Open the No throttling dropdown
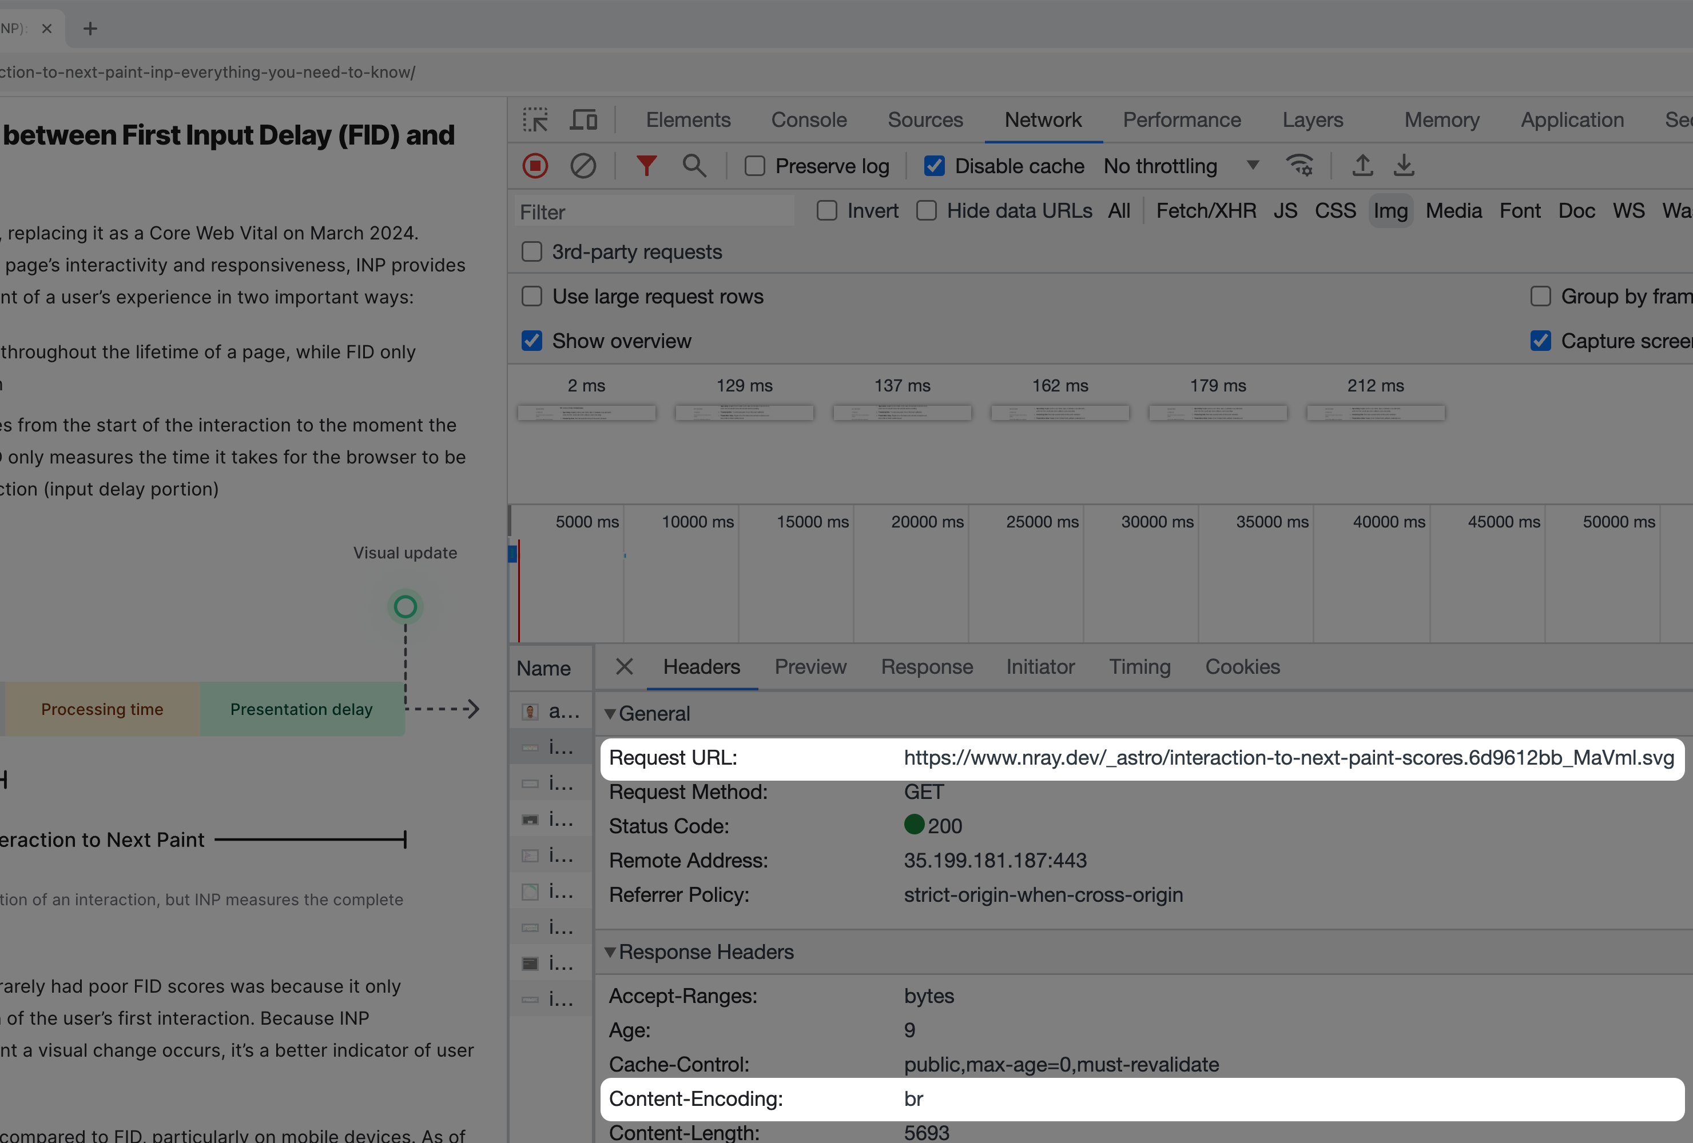Viewport: 1693px width, 1143px height. 1181,166
